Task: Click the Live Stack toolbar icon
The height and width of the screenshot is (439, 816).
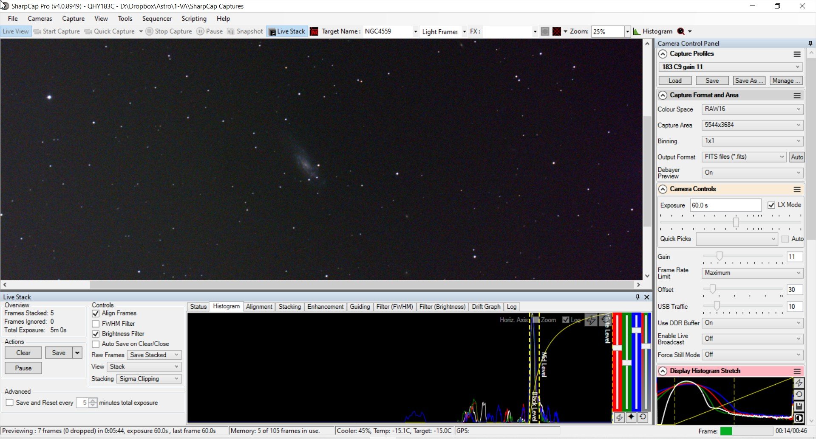Action: (287, 31)
